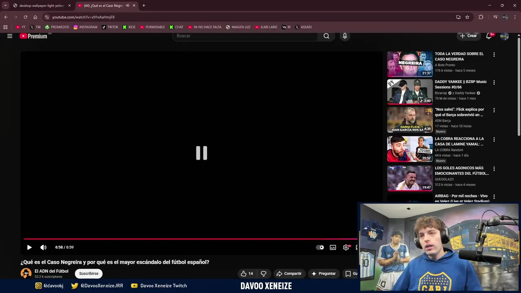This screenshot has width=521, height=293.
Task: Open the TIKTOK bookmark
Action: coord(110,27)
